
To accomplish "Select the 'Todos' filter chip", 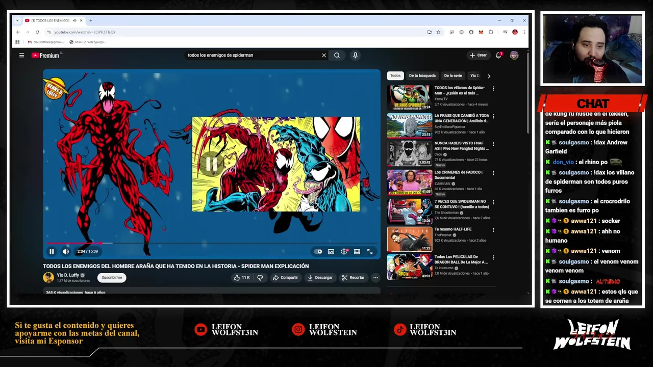I will coord(395,75).
